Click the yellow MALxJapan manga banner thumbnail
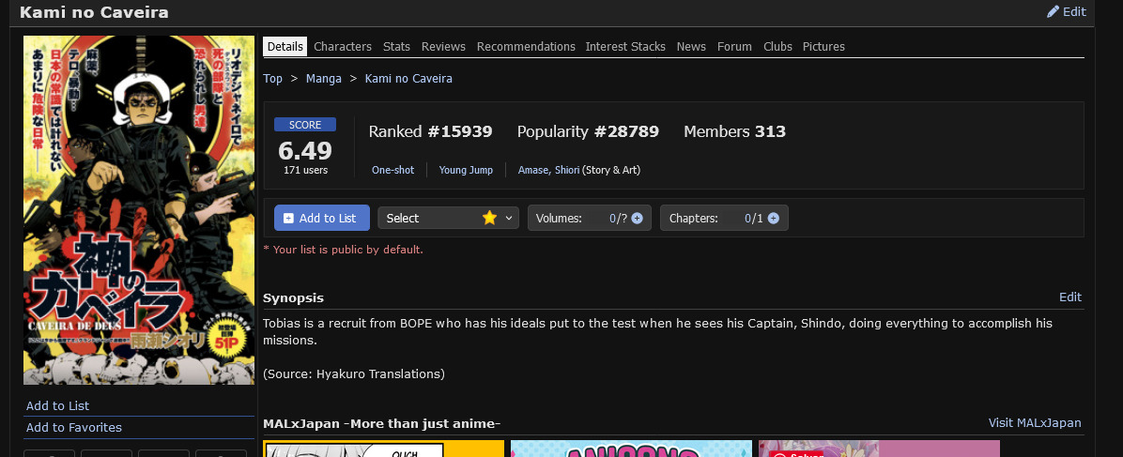This screenshot has height=457, width=1123. point(384,449)
